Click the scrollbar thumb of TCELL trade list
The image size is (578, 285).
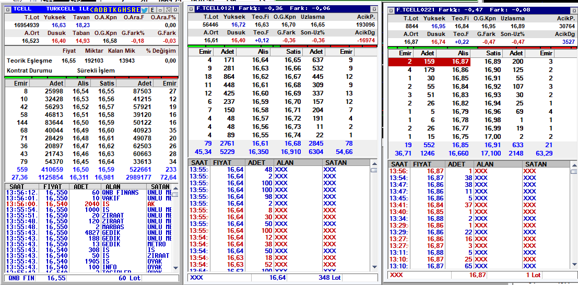pos(175,195)
